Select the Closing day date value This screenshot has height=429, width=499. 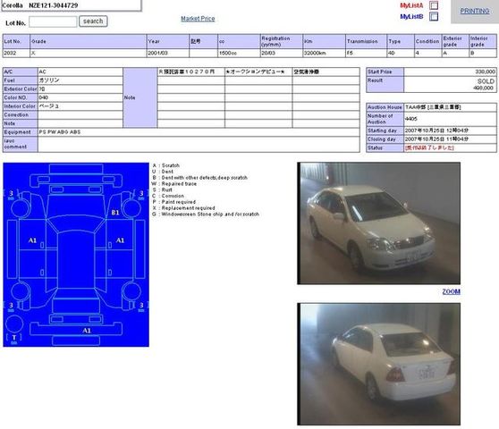click(436, 139)
